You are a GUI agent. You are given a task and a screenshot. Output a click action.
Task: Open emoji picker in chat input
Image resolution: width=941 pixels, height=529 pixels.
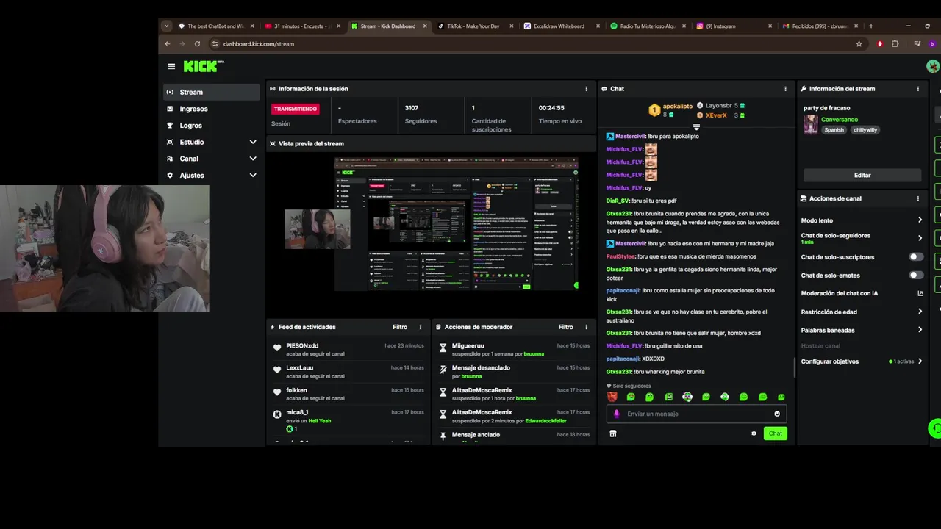[x=777, y=414]
